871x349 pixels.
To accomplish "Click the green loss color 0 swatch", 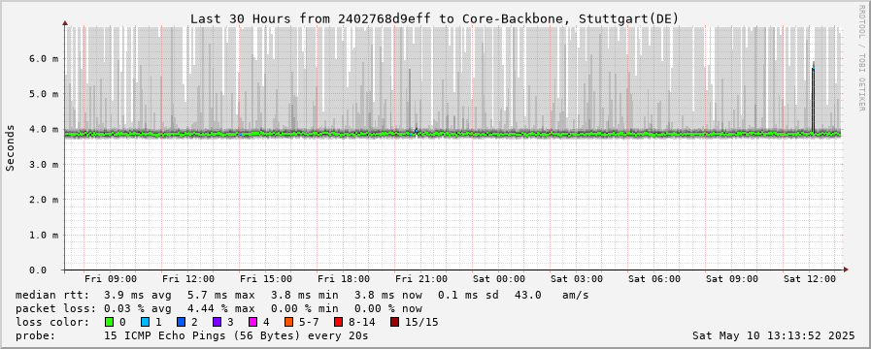I will 109,322.
